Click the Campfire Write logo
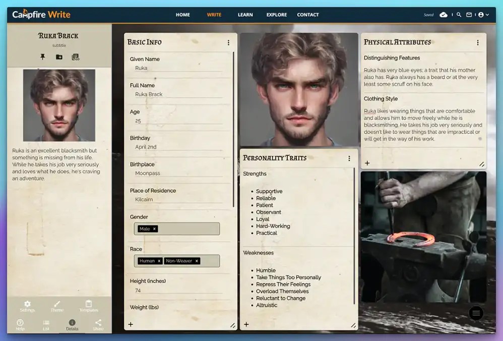The image size is (503, 341). [x=41, y=15]
